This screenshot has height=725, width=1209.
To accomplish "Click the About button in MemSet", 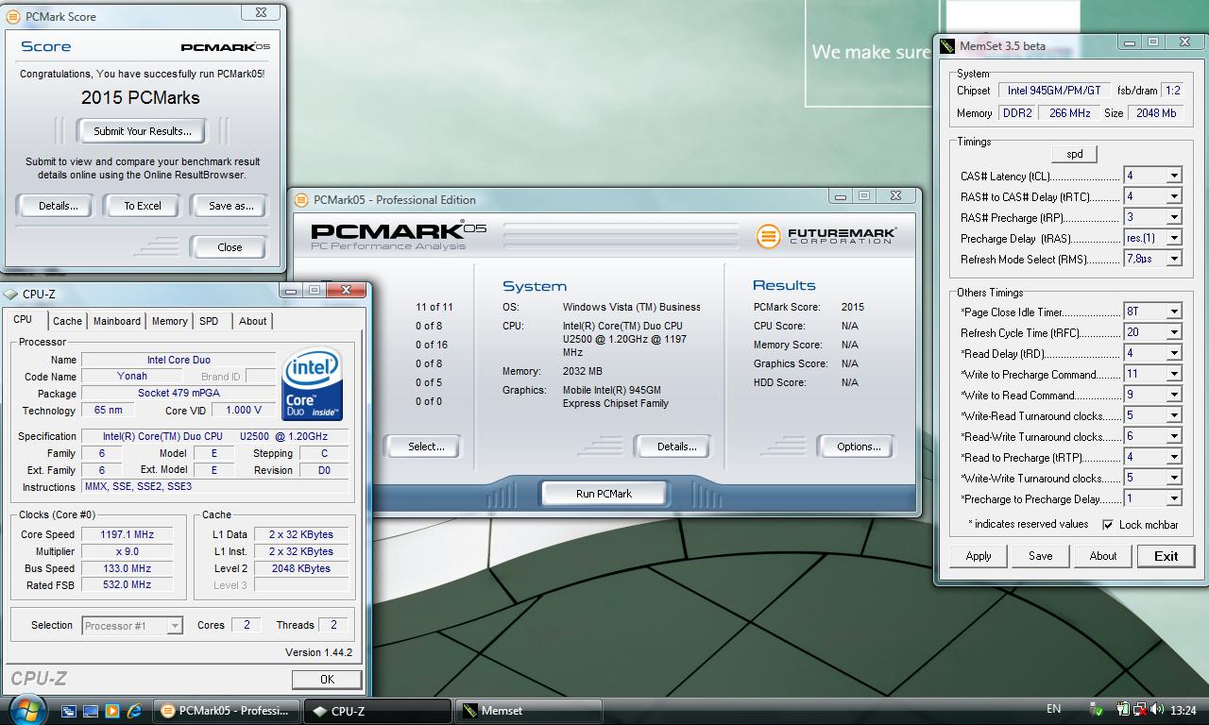I will 1103,556.
